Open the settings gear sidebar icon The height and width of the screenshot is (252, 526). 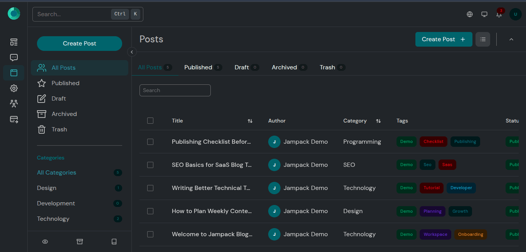(x=14, y=88)
